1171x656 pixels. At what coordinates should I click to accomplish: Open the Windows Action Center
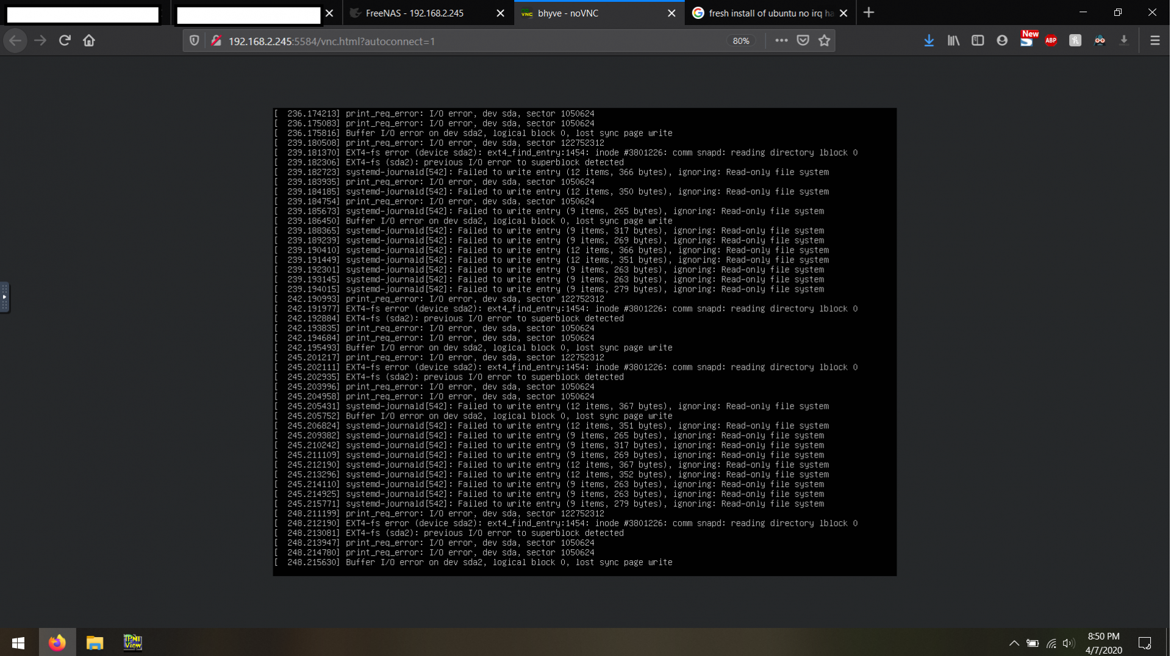1145,643
